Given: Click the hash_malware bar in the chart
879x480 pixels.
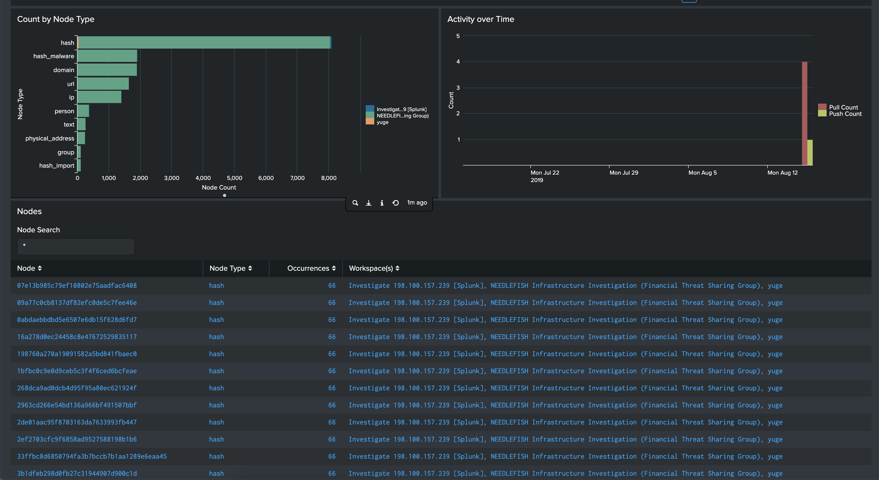Looking at the screenshot, I should [107, 56].
